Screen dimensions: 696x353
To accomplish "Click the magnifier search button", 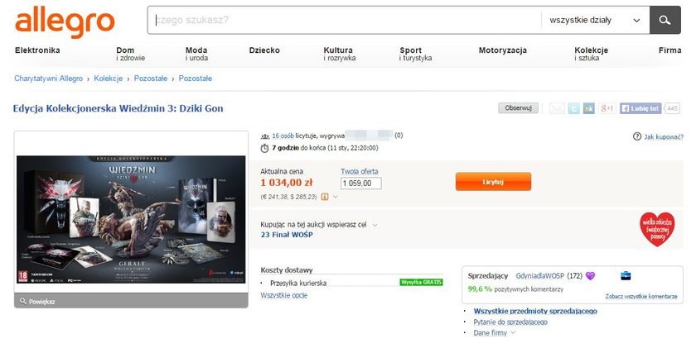I will [x=665, y=20].
